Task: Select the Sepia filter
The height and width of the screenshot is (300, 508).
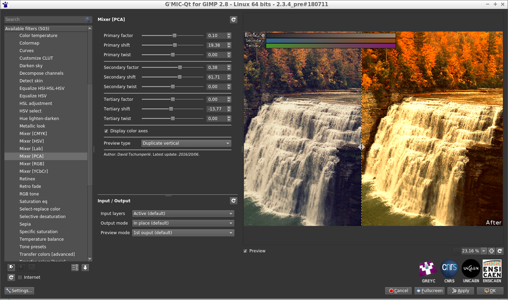Action: [25, 224]
